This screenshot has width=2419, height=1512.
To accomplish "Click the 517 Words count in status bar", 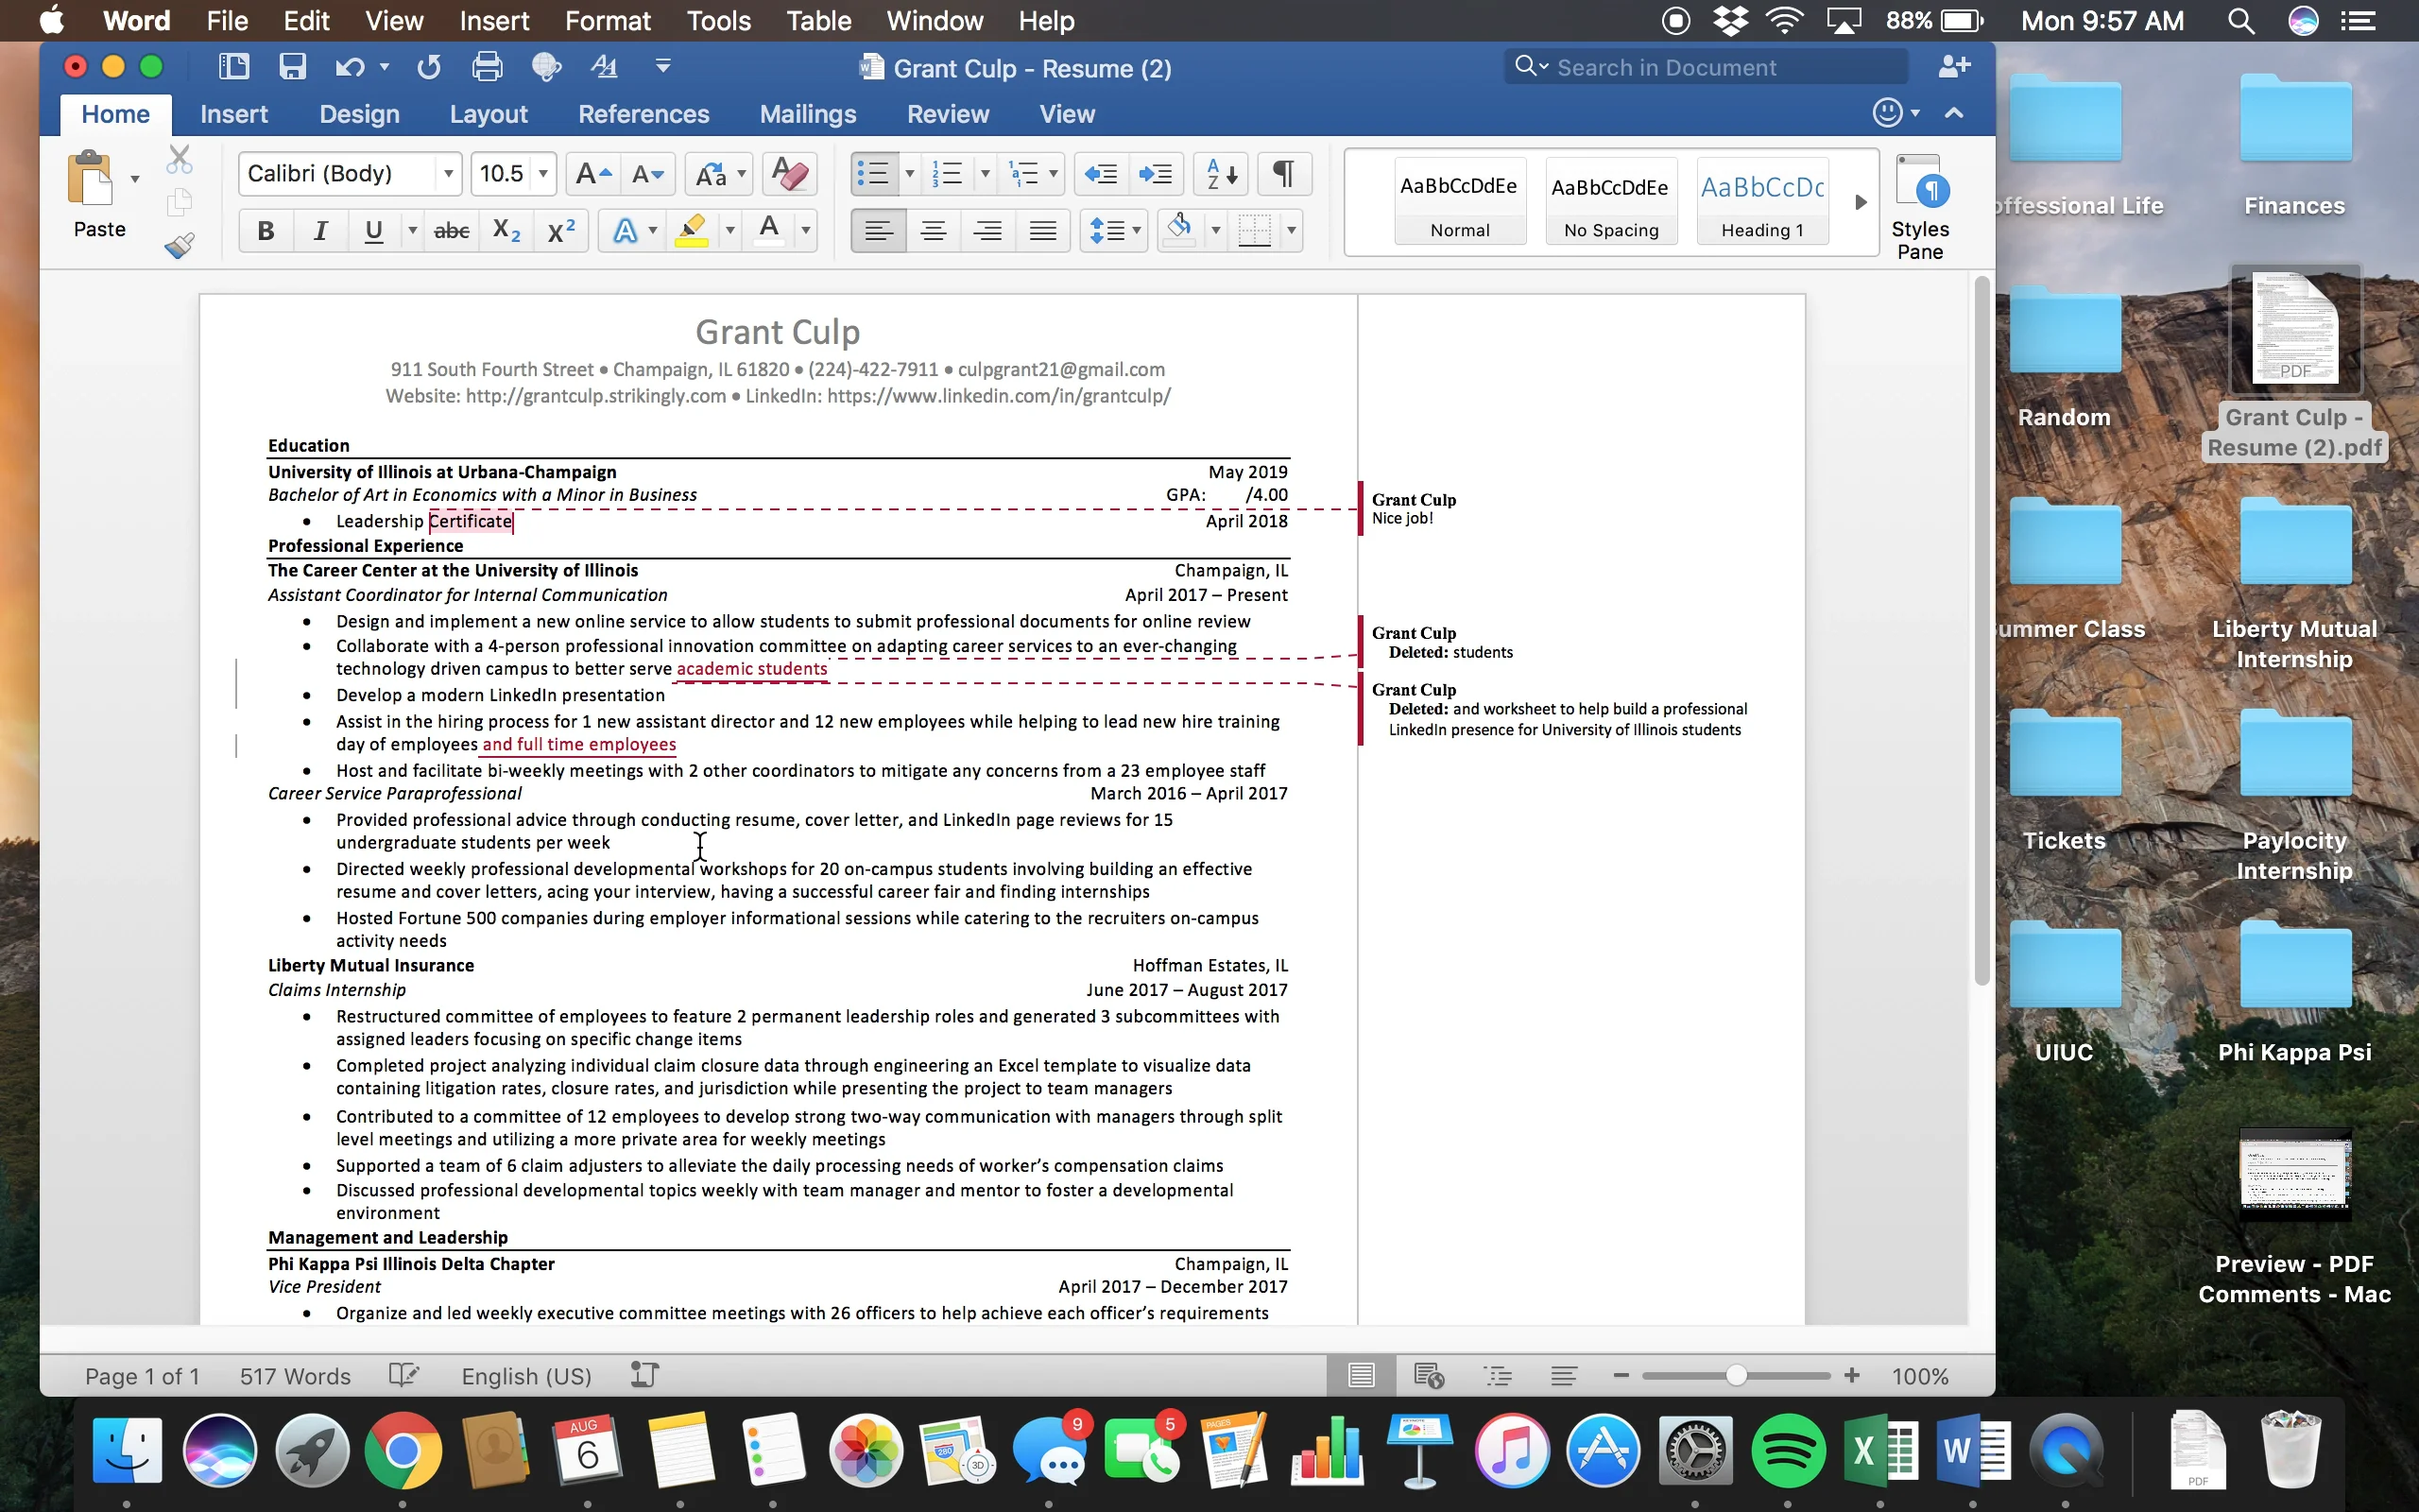I will (295, 1376).
